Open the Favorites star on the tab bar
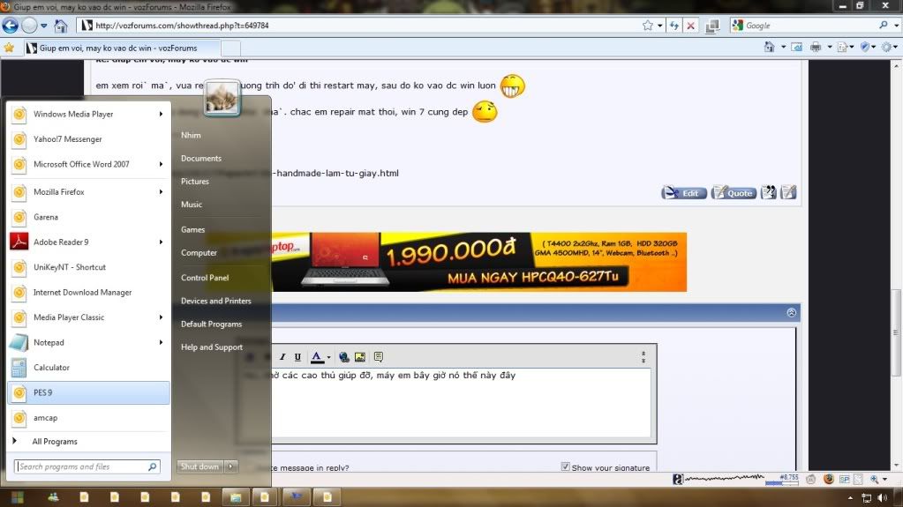Viewport: 903px width, 507px height. click(9, 48)
